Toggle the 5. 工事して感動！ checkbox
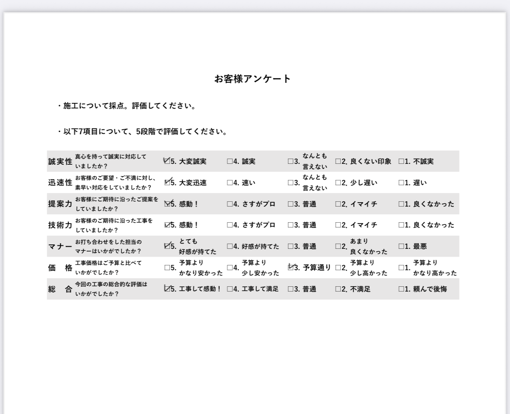 167,289
